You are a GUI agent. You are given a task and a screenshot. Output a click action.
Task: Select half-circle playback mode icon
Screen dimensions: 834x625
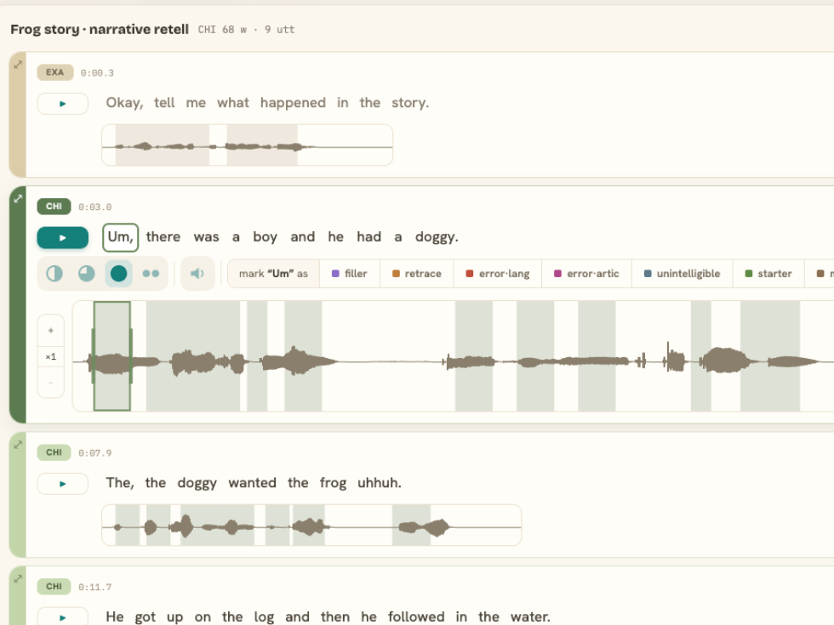(x=54, y=273)
